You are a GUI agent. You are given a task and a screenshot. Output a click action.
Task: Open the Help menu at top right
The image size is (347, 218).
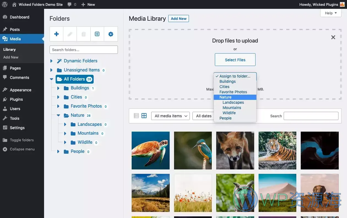coord(330,13)
